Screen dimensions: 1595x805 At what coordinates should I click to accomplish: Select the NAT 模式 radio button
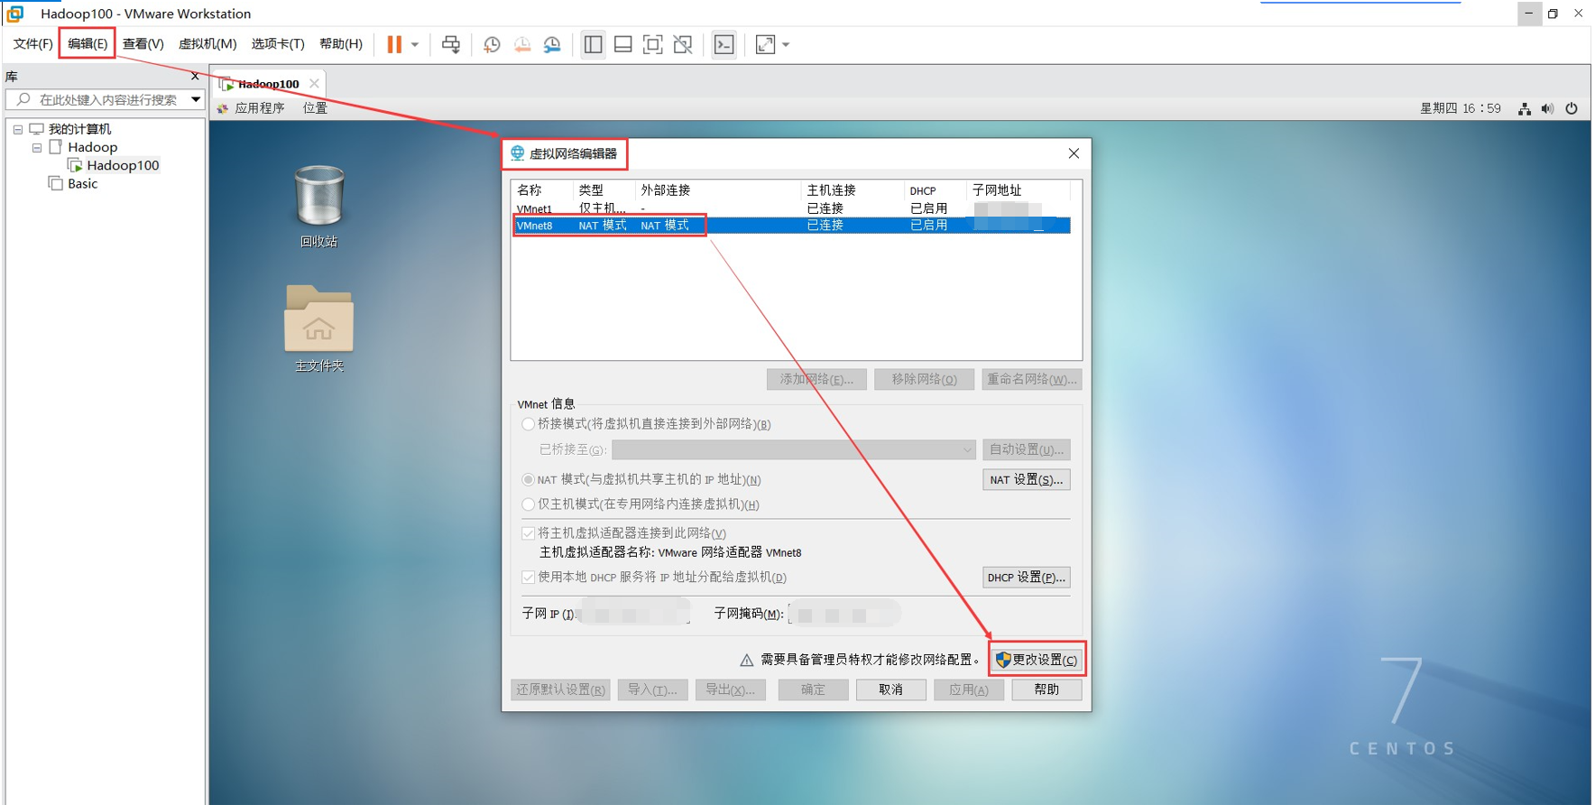pyautogui.click(x=529, y=480)
